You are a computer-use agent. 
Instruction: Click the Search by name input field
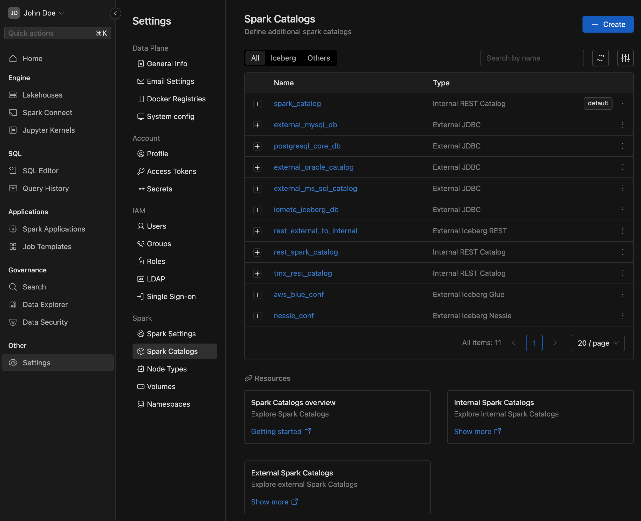point(532,58)
